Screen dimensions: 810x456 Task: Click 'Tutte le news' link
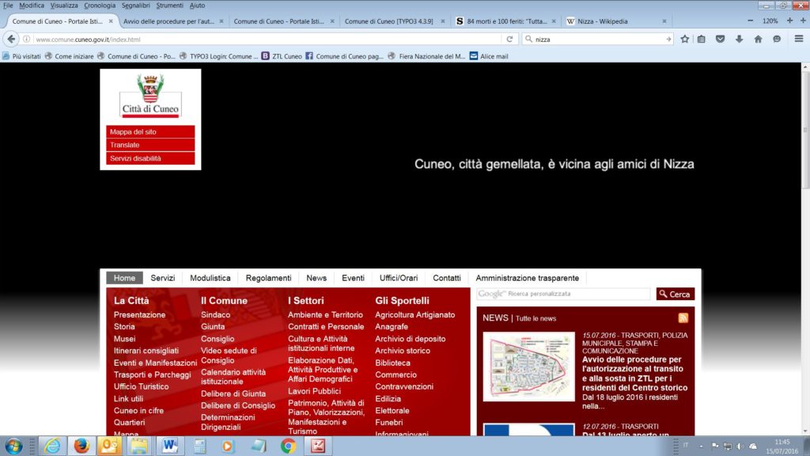click(536, 318)
